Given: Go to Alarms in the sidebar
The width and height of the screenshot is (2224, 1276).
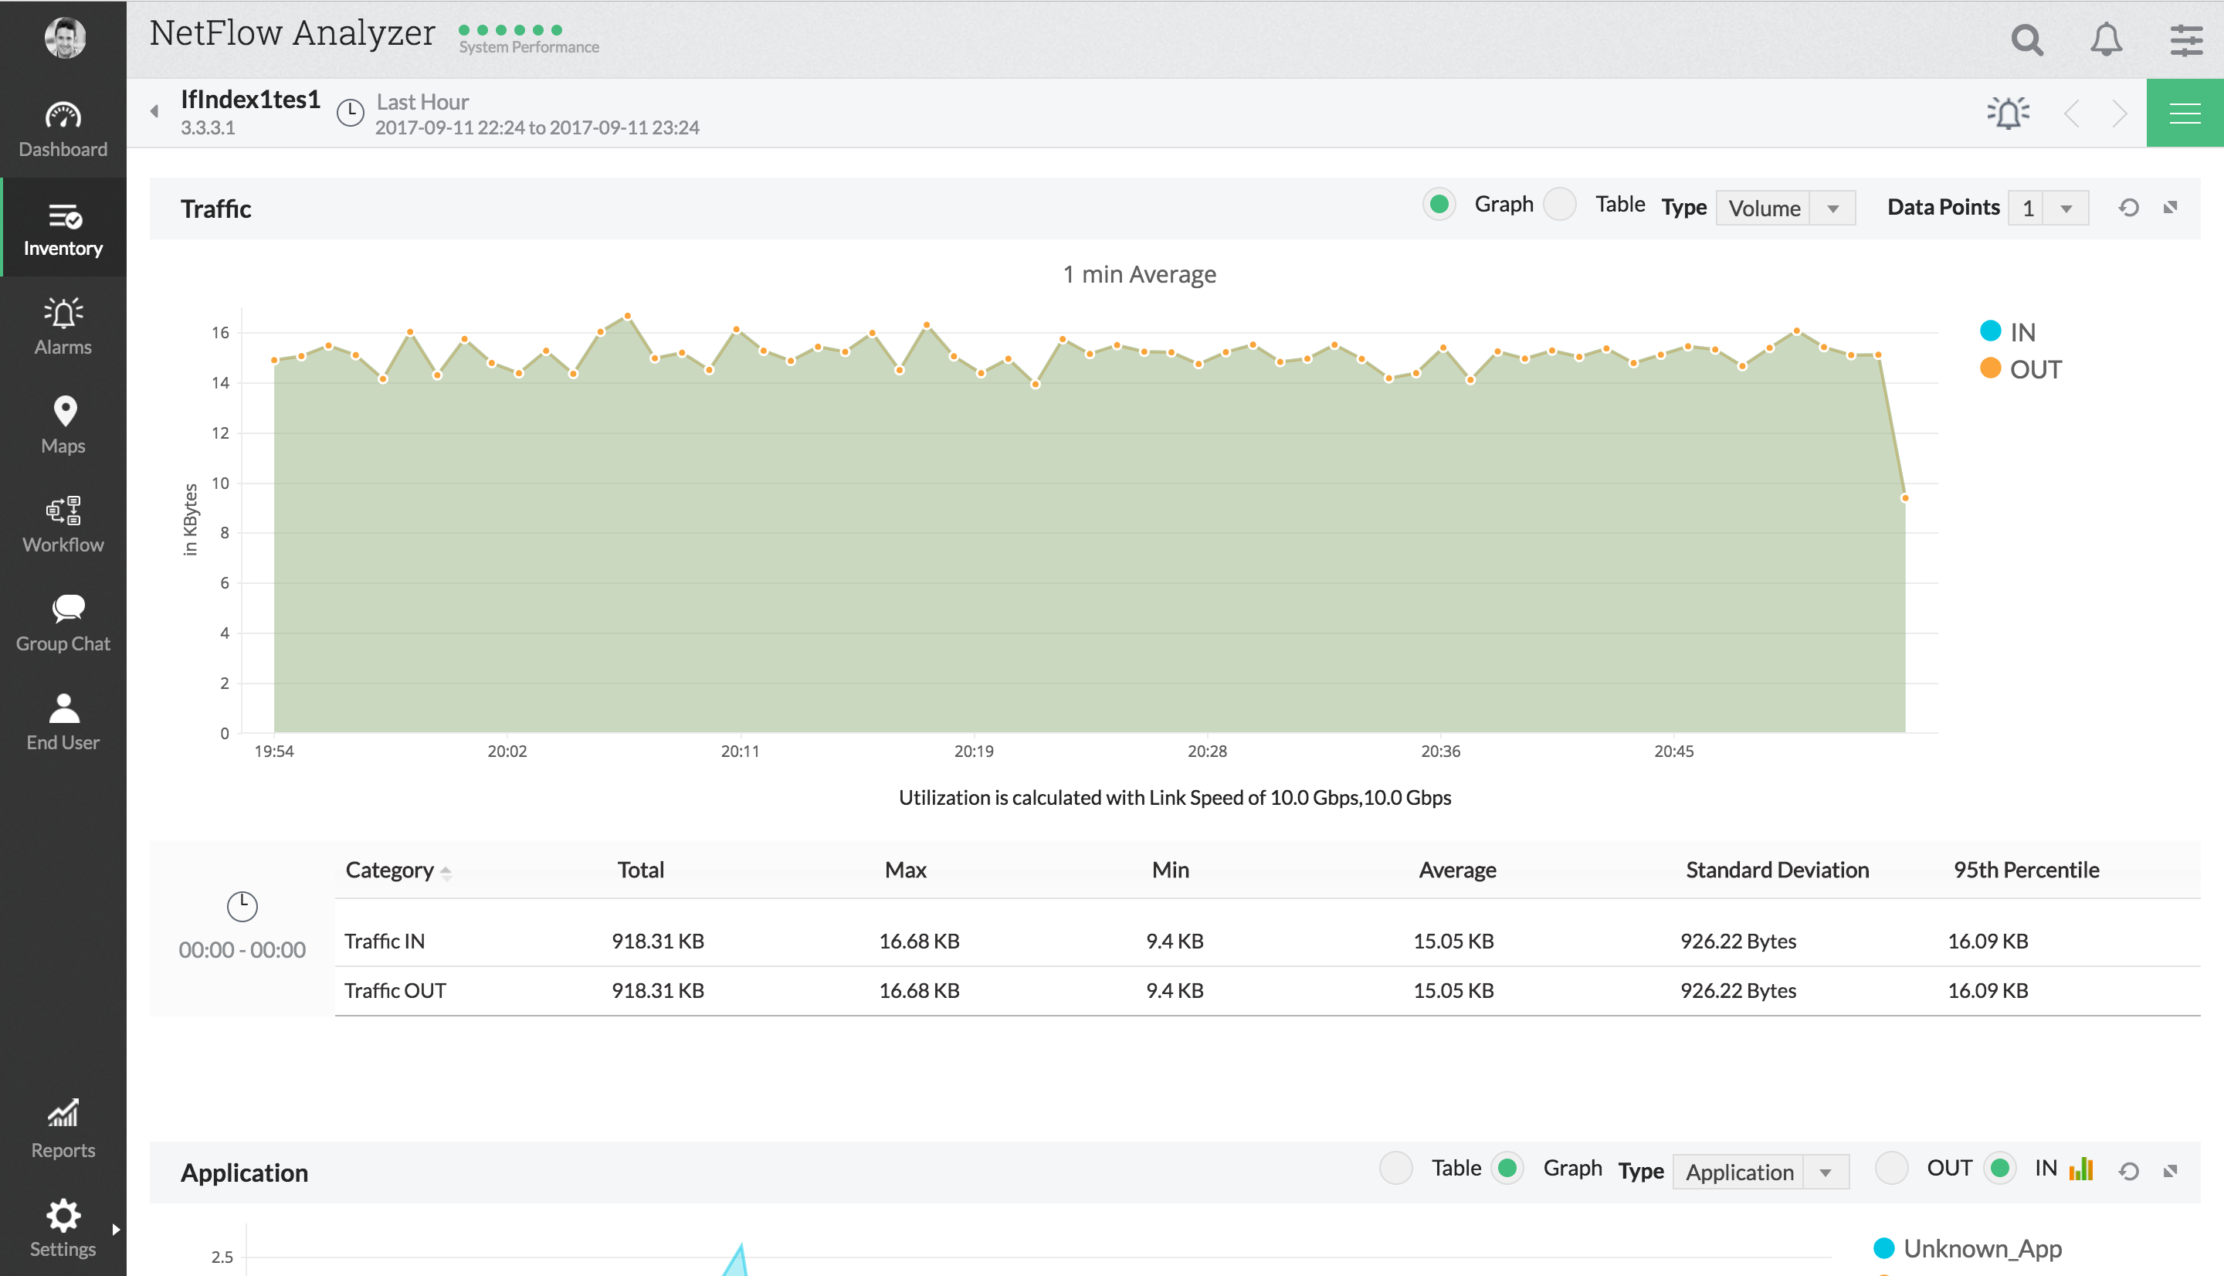Looking at the screenshot, I should (63, 326).
